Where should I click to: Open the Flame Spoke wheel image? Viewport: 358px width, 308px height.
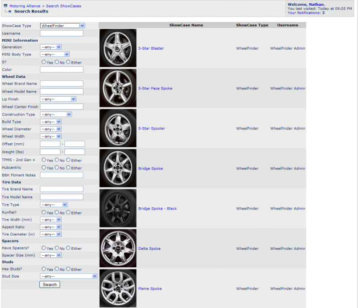click(x=118, y=288)
